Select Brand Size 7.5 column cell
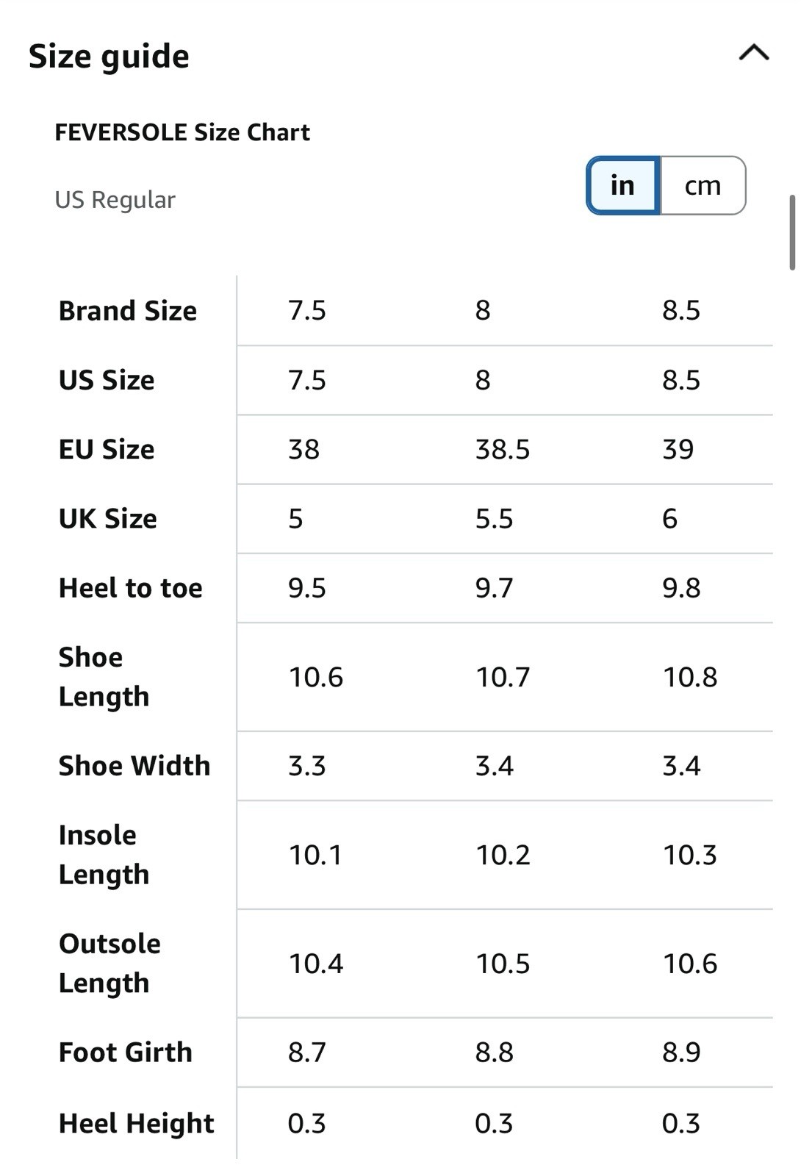The image size is (801, 1176). [x=307, y=310]
